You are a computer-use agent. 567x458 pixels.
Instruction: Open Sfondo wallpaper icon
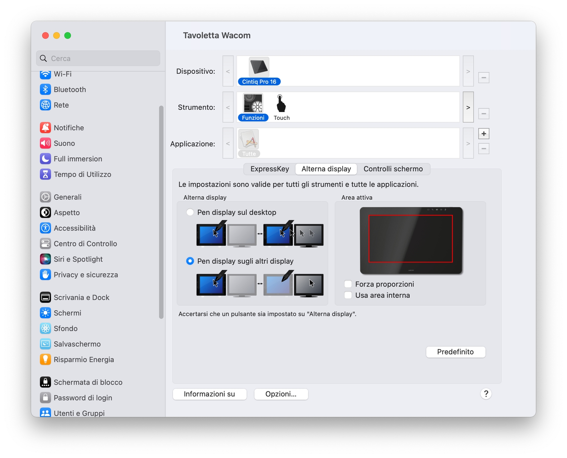[45, 329]
